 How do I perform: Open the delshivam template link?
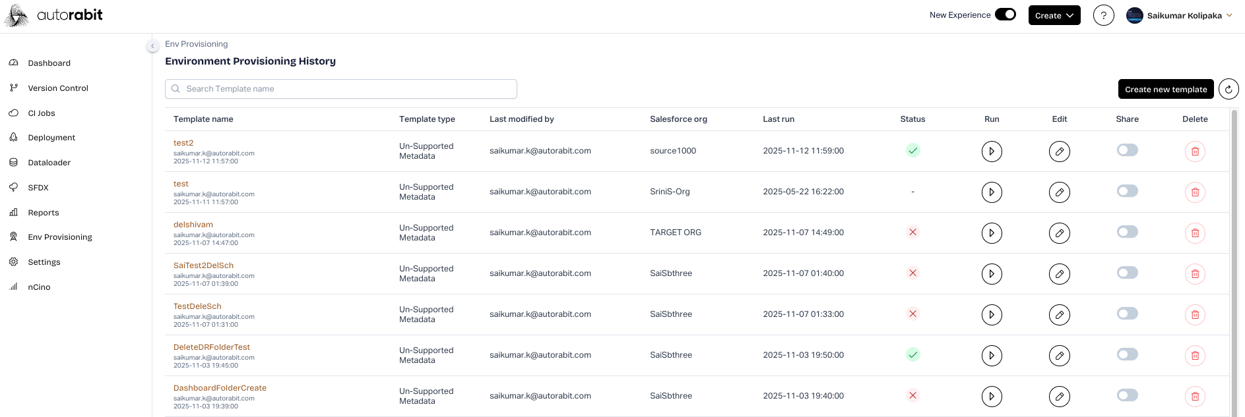click(193, 225)
